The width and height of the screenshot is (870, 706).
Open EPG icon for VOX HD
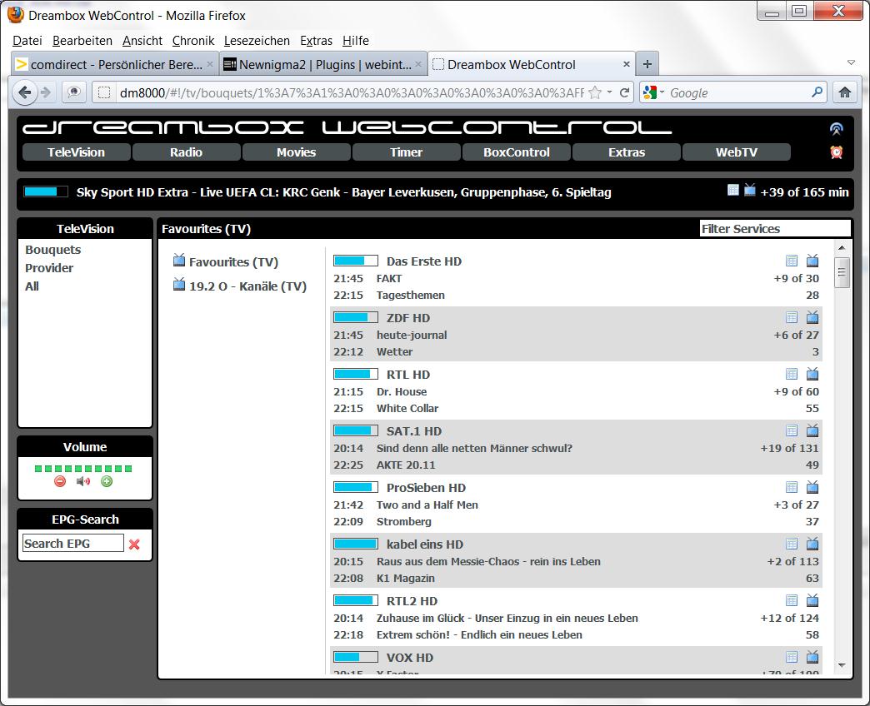[x=792, y=657]
